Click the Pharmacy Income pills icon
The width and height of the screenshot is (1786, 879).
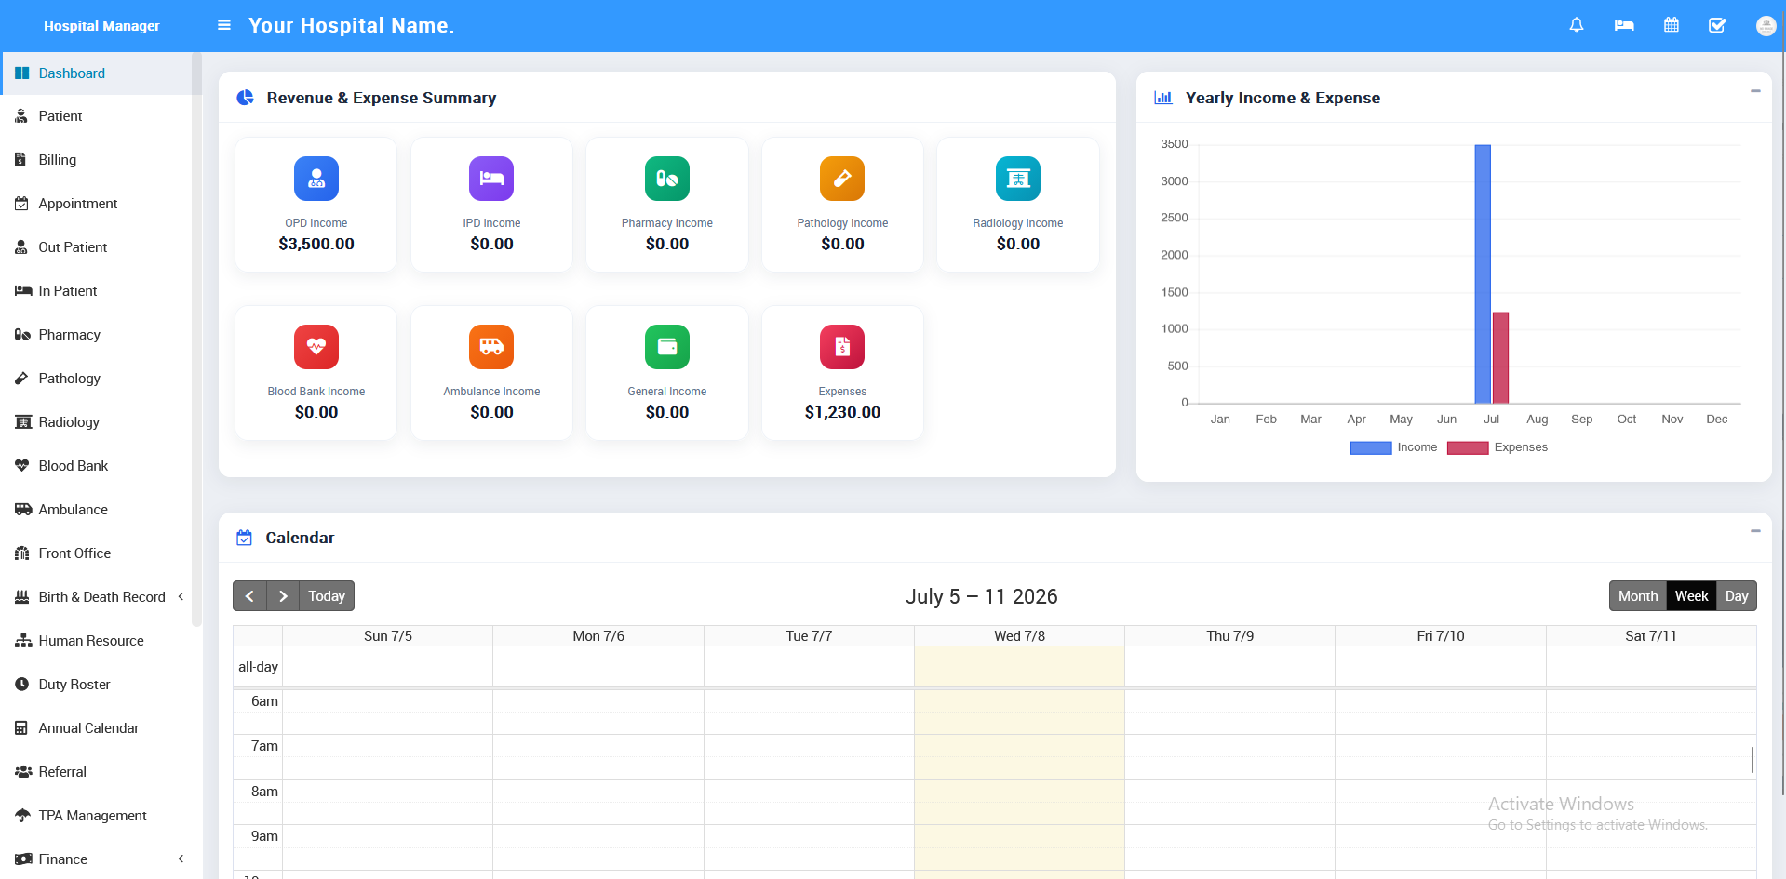tap(667, 179)
